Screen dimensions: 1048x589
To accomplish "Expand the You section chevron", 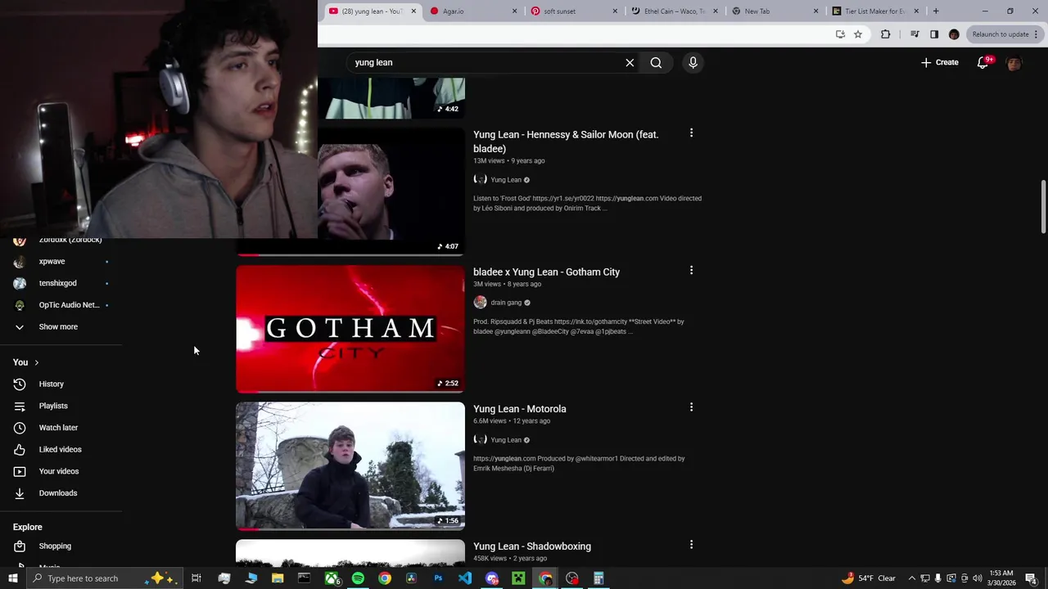I will (36, 362).
